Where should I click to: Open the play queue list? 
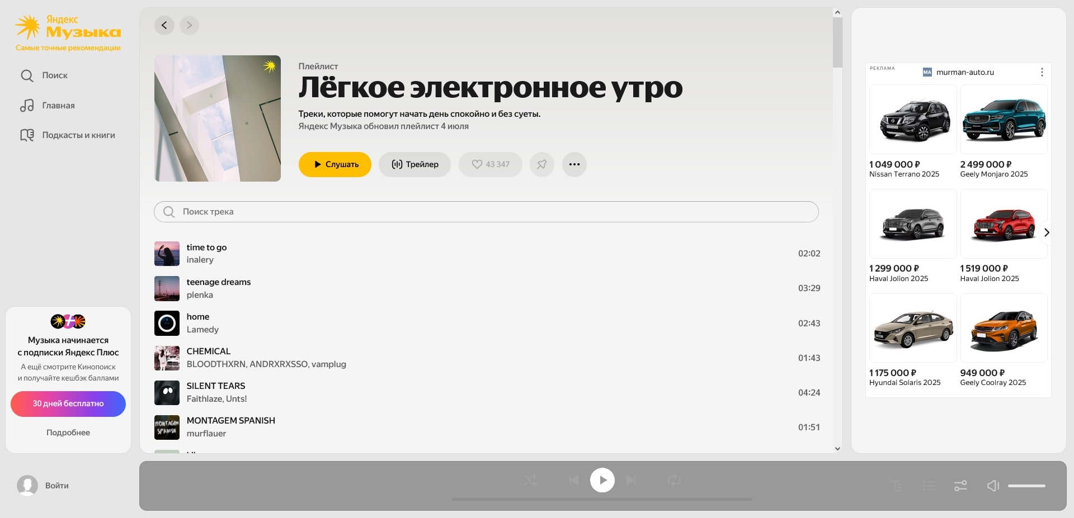click(929, 486)
